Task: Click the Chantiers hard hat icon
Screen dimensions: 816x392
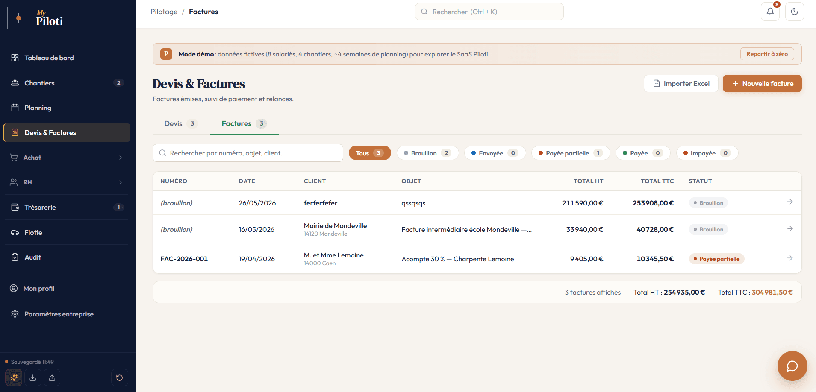Action: 15,83
